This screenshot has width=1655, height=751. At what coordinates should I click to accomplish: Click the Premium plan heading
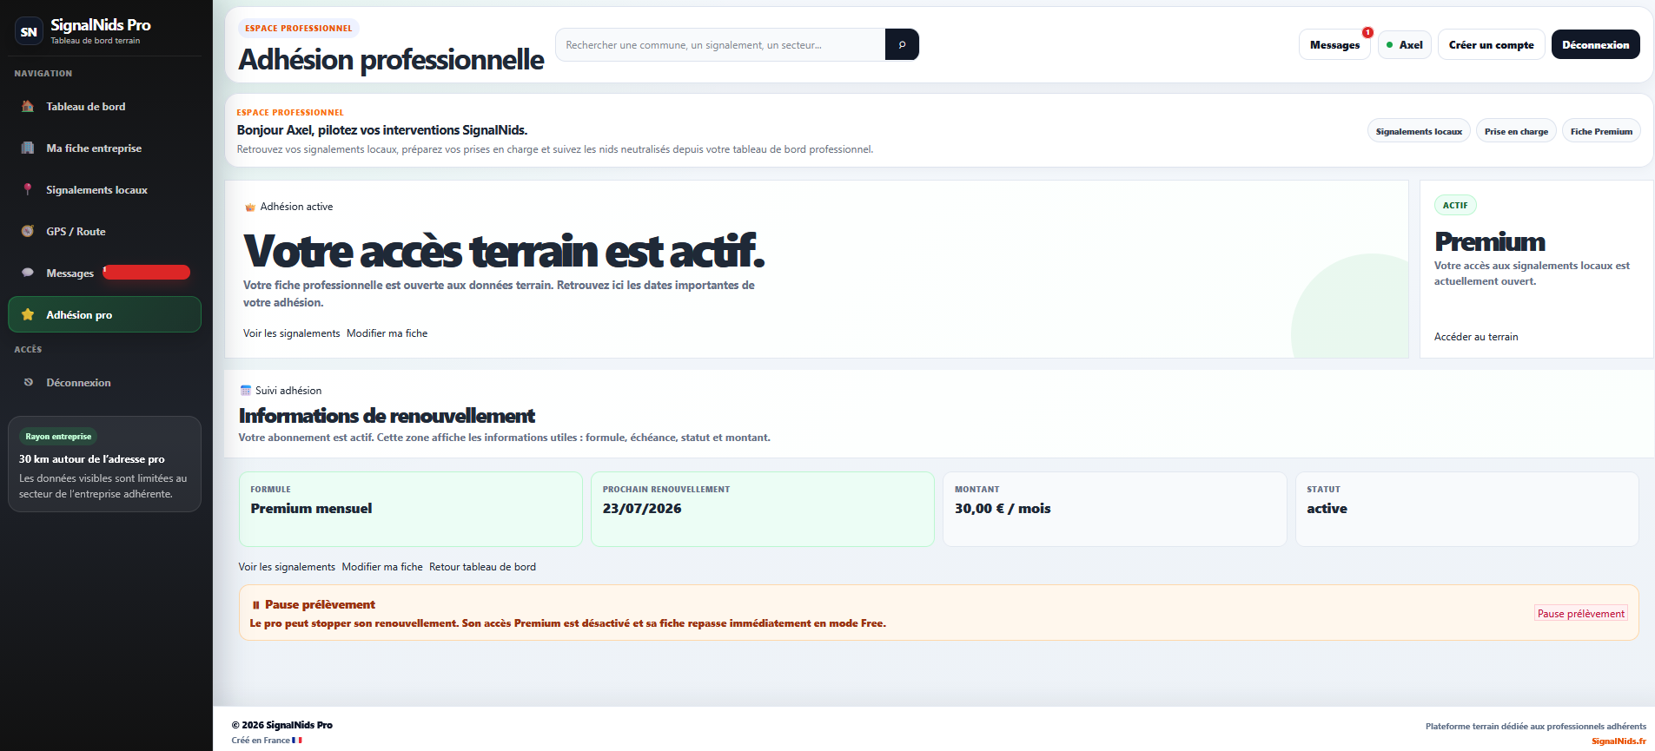(1490, 241)
